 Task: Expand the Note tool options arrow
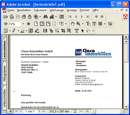(10, 31)
